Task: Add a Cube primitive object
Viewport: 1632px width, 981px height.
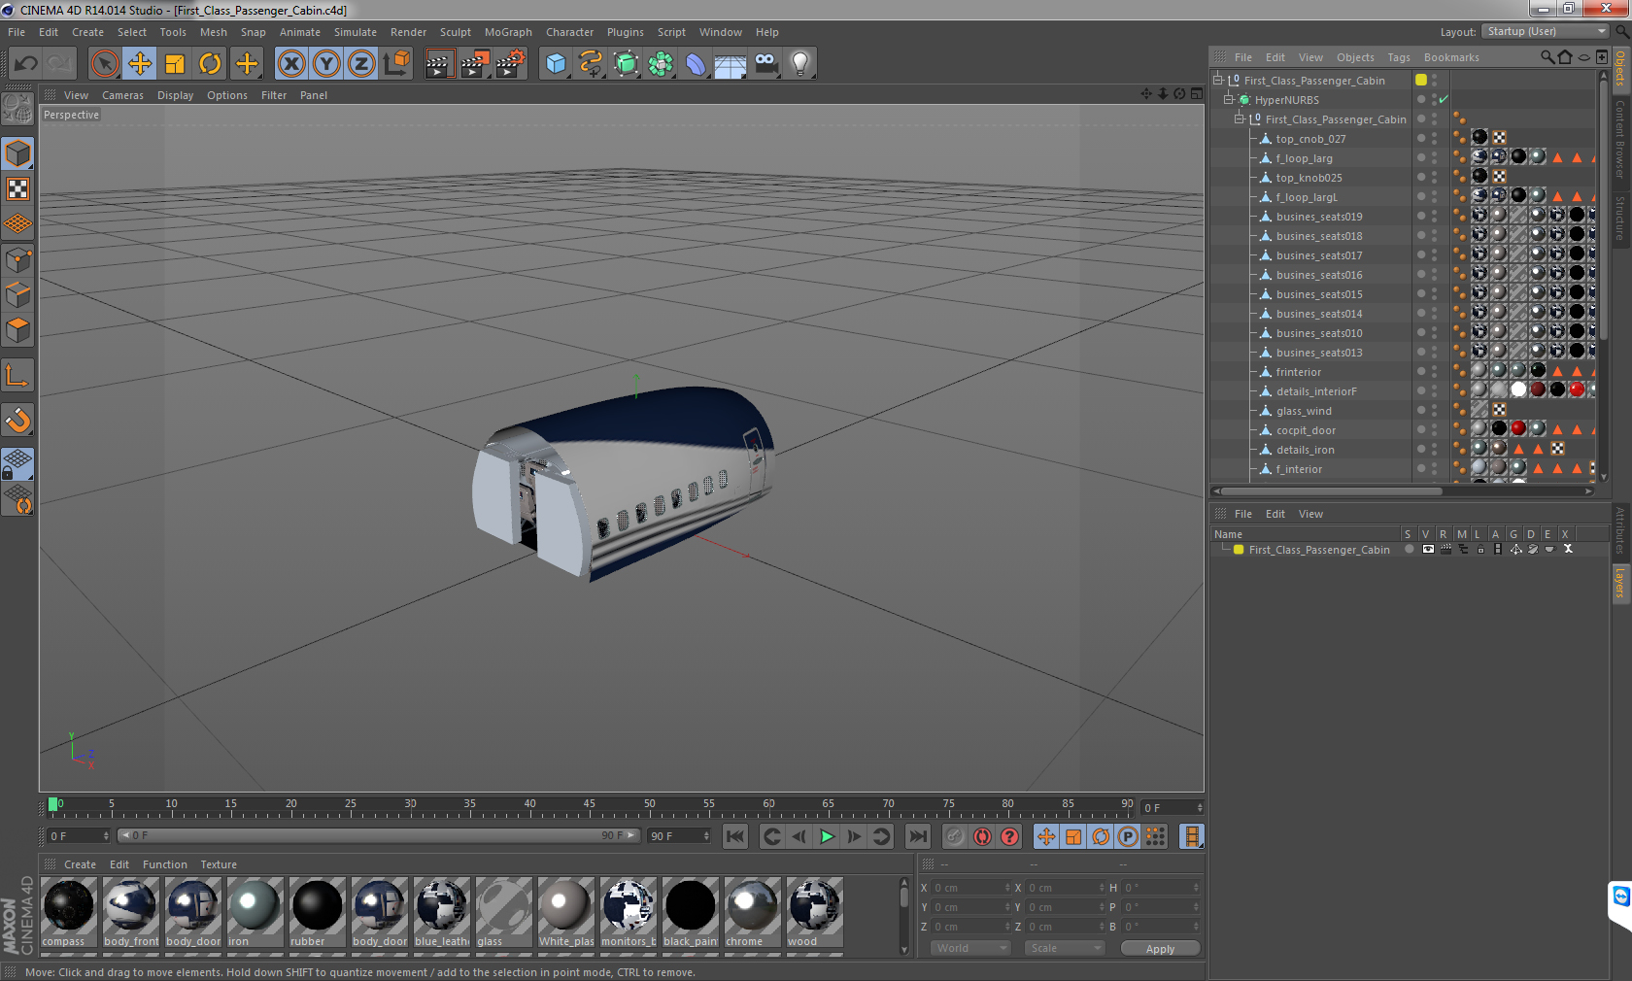Action: [556, 64]
